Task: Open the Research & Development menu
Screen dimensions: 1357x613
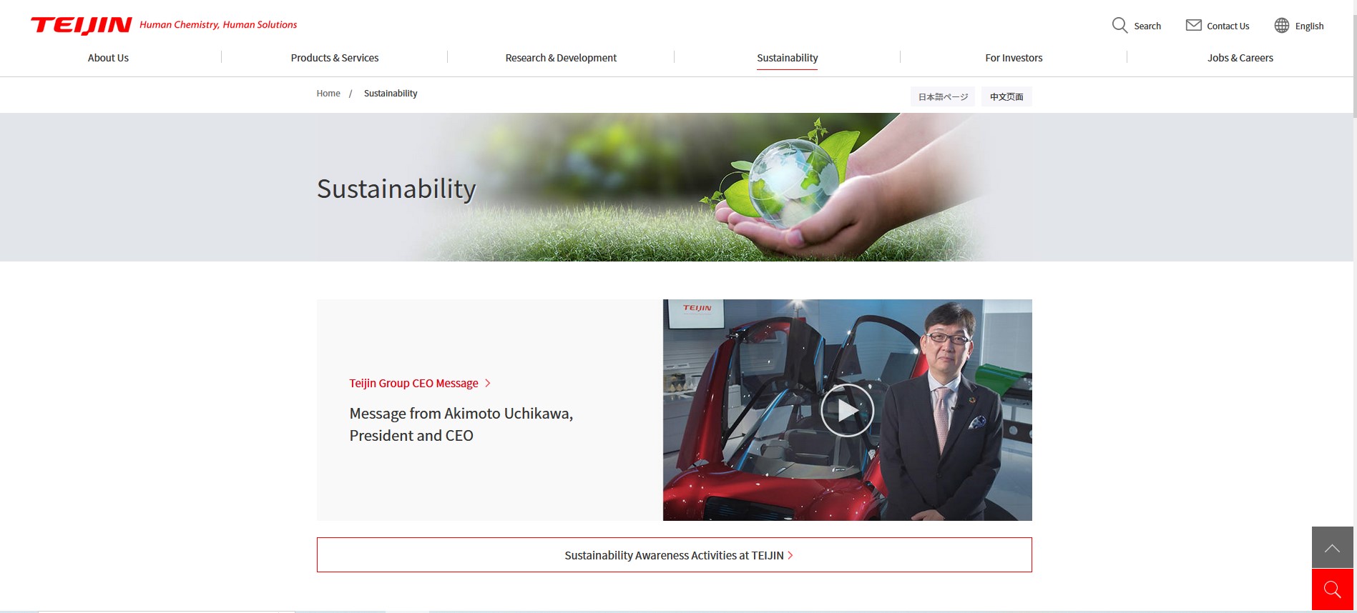Action: 561,58
